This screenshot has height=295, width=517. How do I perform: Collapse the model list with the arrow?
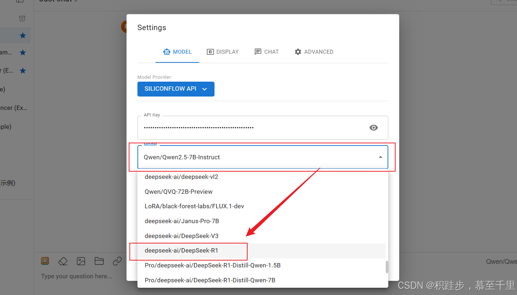[380, 157]
